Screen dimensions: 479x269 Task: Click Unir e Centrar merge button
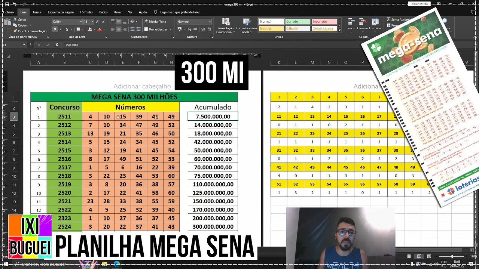pos(156,29)
